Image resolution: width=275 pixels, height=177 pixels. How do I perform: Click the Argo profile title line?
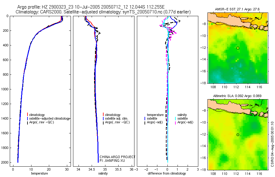pyautogui.click(x=91, y=7)
